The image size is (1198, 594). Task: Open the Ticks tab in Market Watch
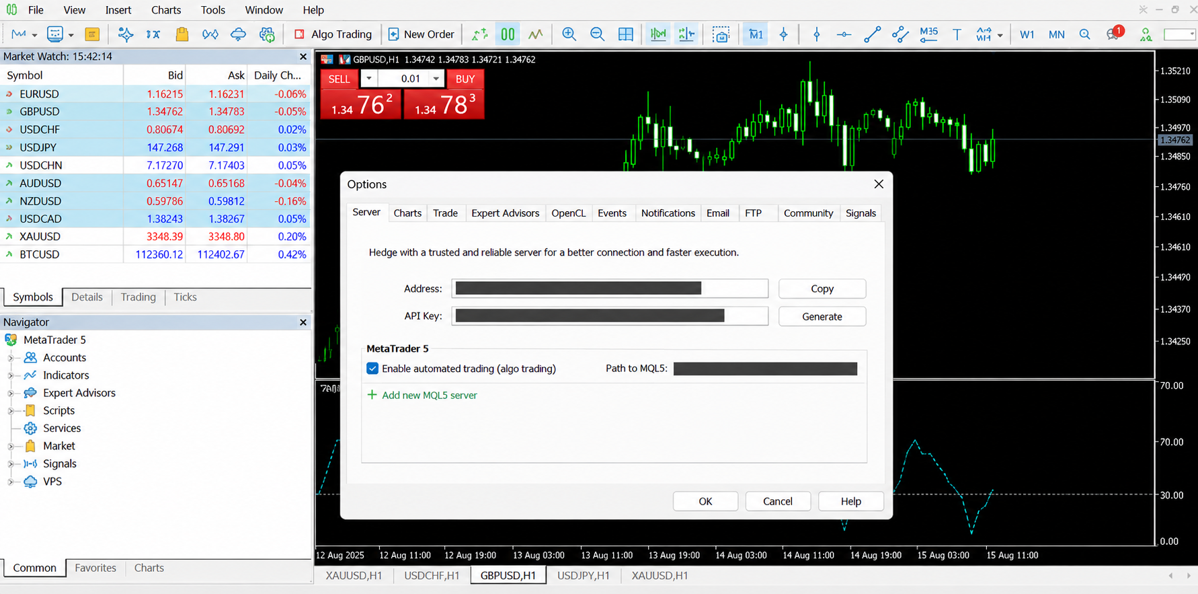click(x=185, y=297)
